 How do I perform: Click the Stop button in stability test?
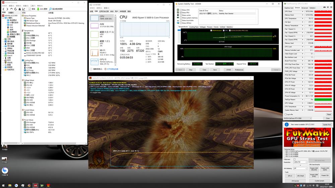tap(191, 70)
